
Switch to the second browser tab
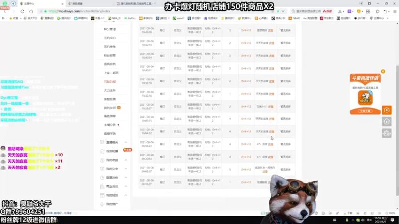click(x=89, y=4)
